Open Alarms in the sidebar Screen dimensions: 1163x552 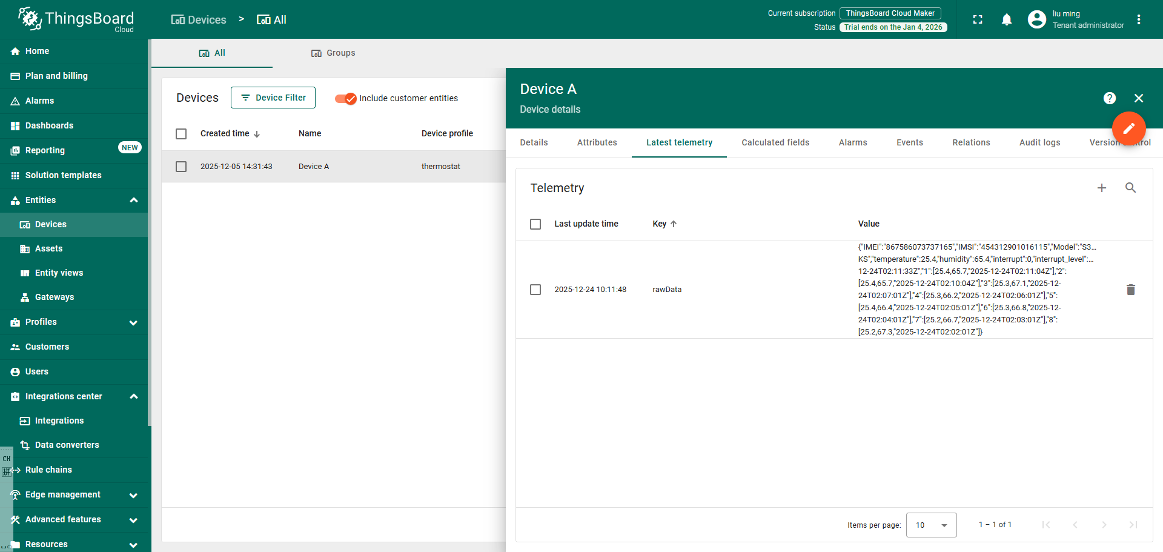click(74, 101)
